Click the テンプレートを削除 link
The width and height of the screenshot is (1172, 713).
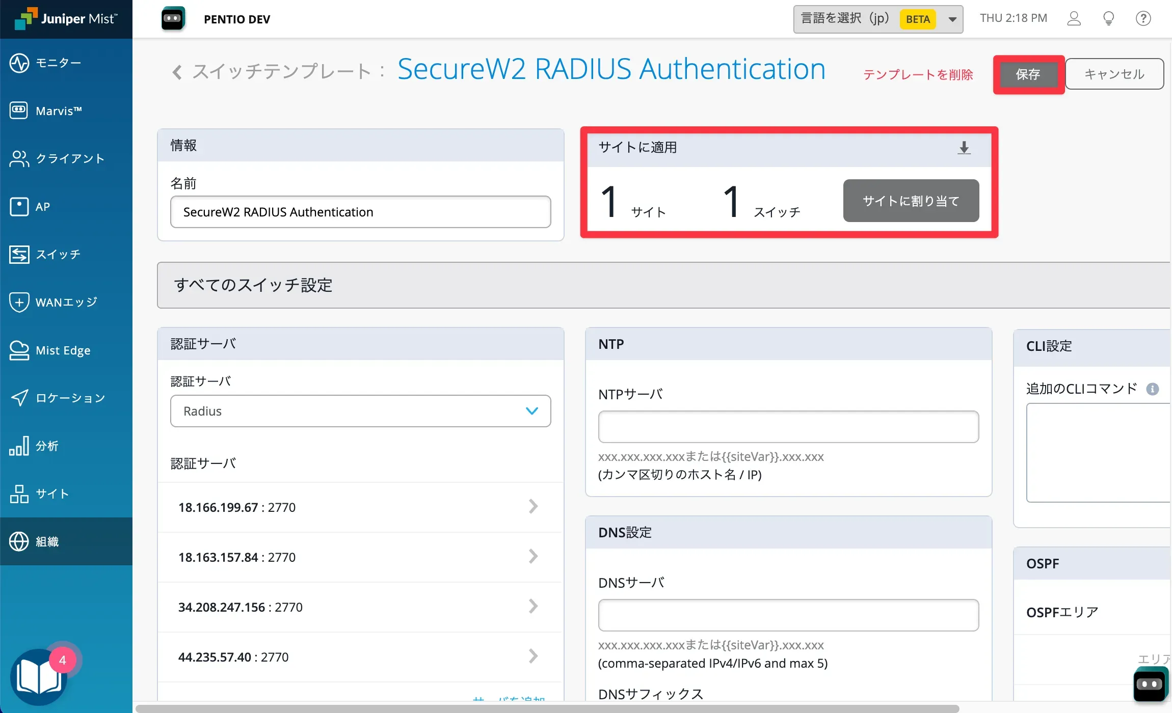[x=918, y=75]
